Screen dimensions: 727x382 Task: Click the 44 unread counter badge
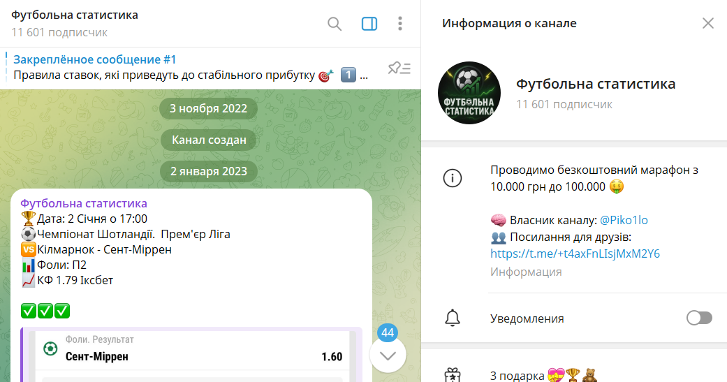point(388,332)
